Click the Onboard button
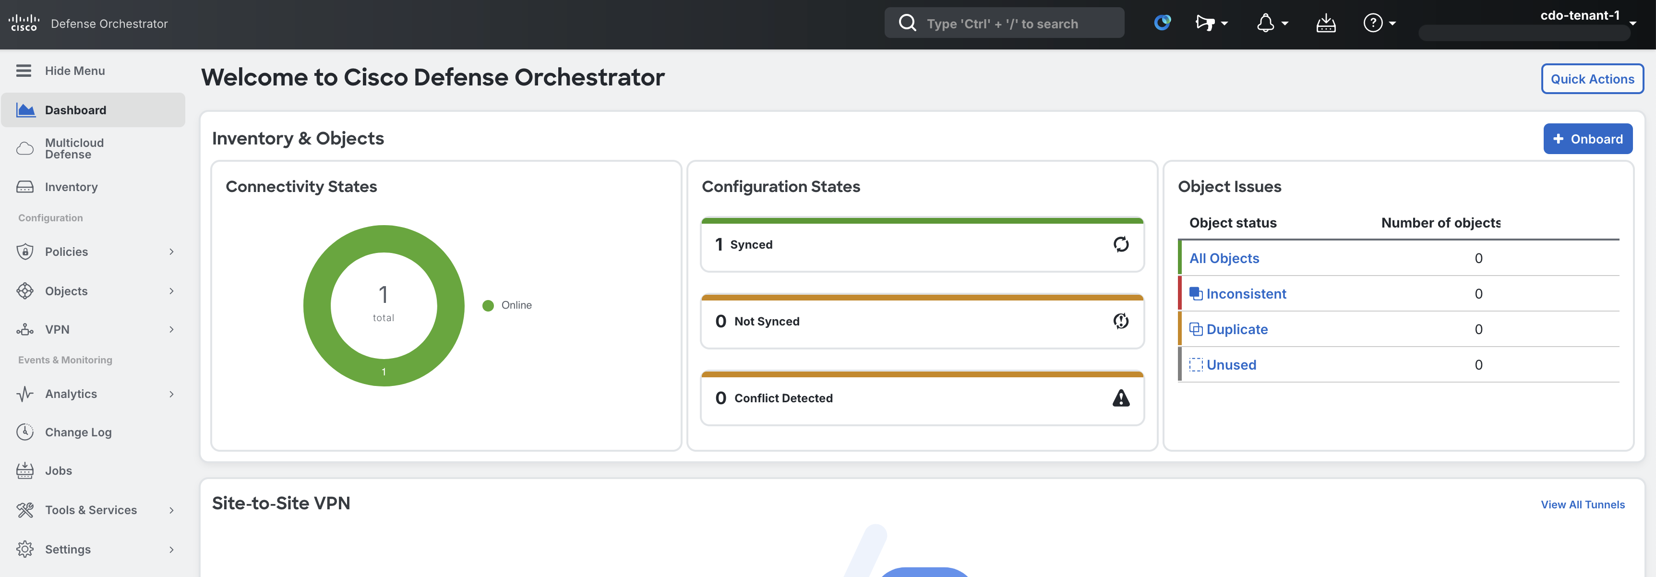This screenshot has height=577, width=1656. pyautogui.click(x=1587, y=139)
